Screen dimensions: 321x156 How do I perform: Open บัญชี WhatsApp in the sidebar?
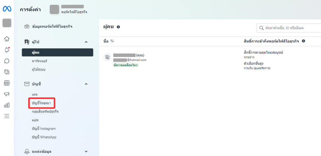point(44,137)
